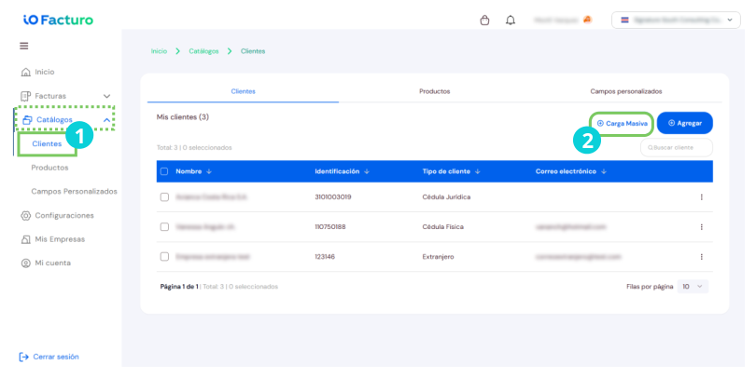
Task: Open the shopping bag icon in header
Action: pos(484,20)
